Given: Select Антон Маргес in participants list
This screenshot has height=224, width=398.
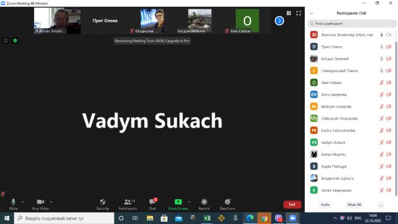Looking at the screenshot, I should (351, 154).
